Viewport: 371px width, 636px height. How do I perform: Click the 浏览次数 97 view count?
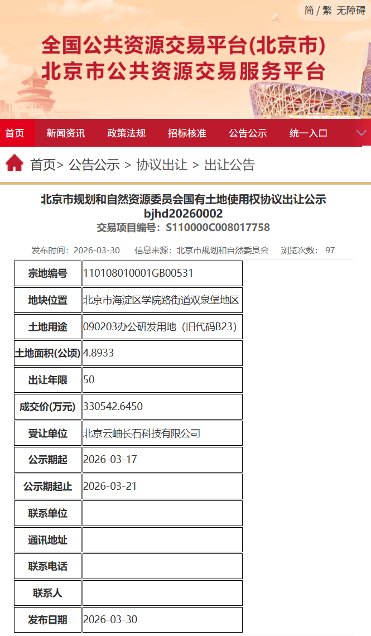click(308, 250)
